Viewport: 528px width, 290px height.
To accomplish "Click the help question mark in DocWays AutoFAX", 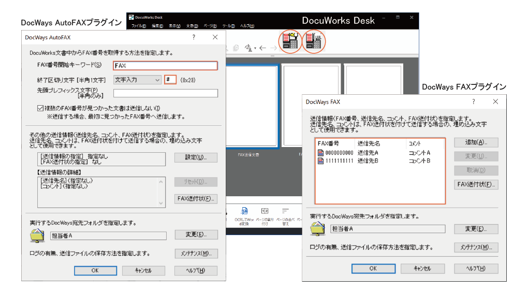I will click(194, 37).
